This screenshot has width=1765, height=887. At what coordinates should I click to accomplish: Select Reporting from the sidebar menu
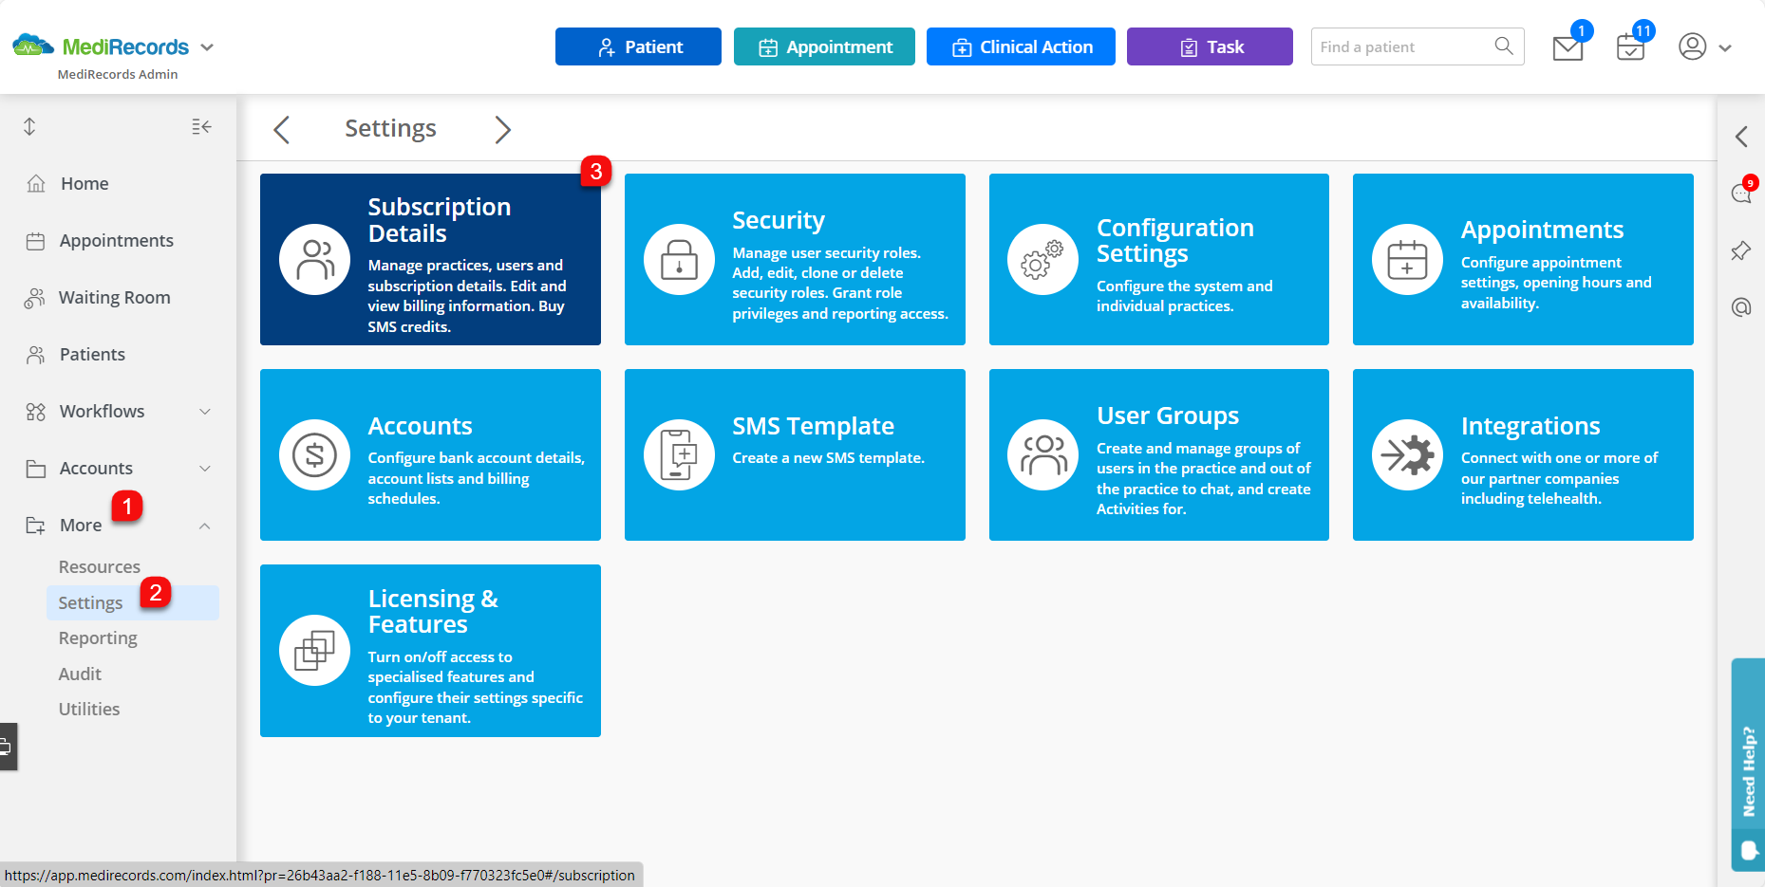[98, 638]
